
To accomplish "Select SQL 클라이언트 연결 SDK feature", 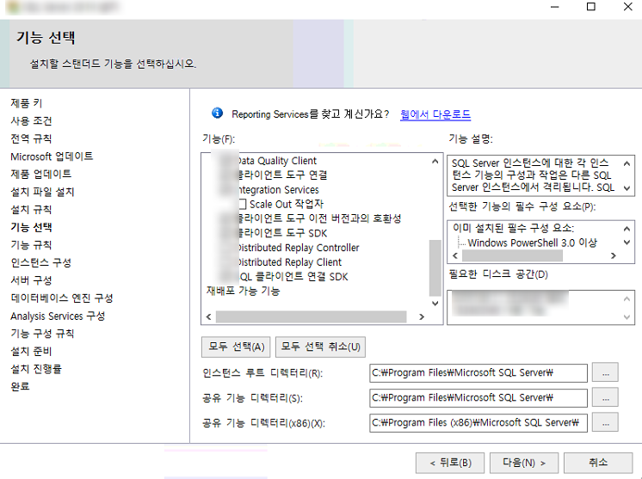I will 293,277.
